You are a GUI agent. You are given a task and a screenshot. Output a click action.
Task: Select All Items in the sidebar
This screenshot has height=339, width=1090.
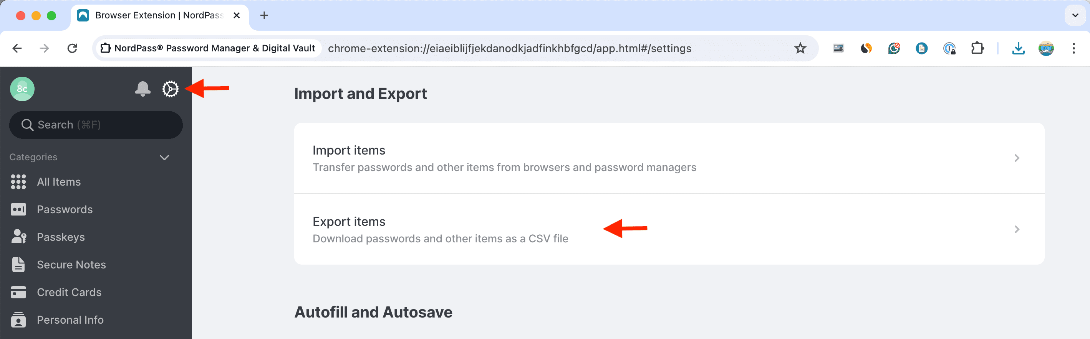(x=58, y=182)
